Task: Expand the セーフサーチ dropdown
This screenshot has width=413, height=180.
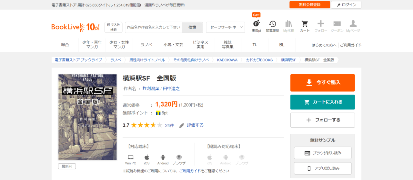Action: (x=225, y=27)
